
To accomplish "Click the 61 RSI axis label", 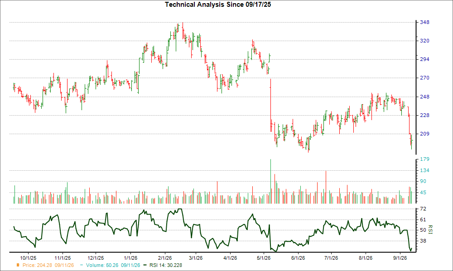I will coord(423,220).
